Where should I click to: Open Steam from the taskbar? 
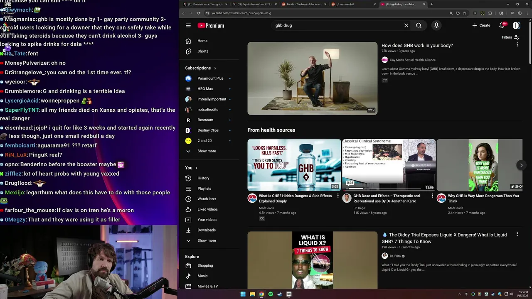pos(280,294)
